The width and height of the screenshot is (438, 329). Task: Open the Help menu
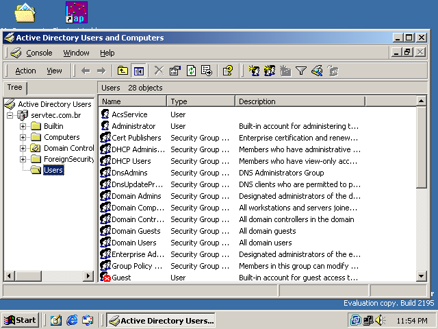(107, 53)
